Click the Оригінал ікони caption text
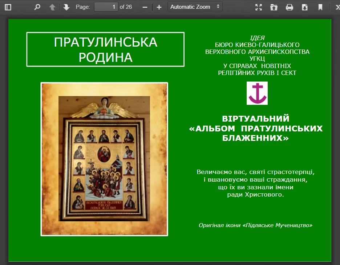The height and width of the screenshot is (265, 340). pos(255,225)
